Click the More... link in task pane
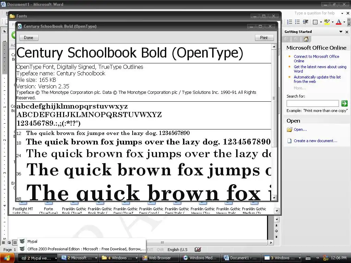Viewport: 351px width, 263px height. (300, 88)
